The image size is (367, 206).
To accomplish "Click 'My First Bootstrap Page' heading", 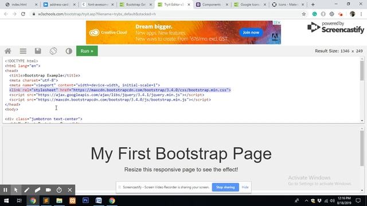I will [x=181, y=154].
